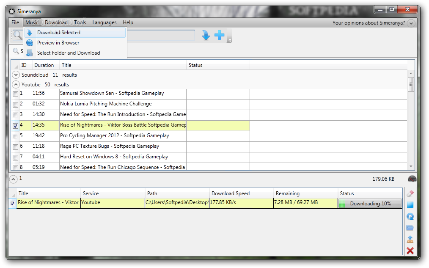Click the toolbar overflow options arrow

pyautogui.click(x=230, y=41)
